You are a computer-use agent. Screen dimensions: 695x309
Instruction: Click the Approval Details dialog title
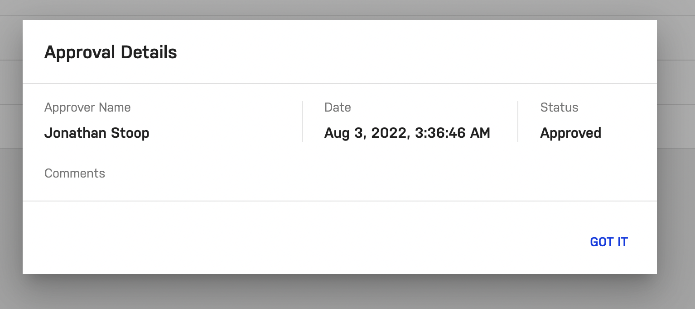point(111,52)
